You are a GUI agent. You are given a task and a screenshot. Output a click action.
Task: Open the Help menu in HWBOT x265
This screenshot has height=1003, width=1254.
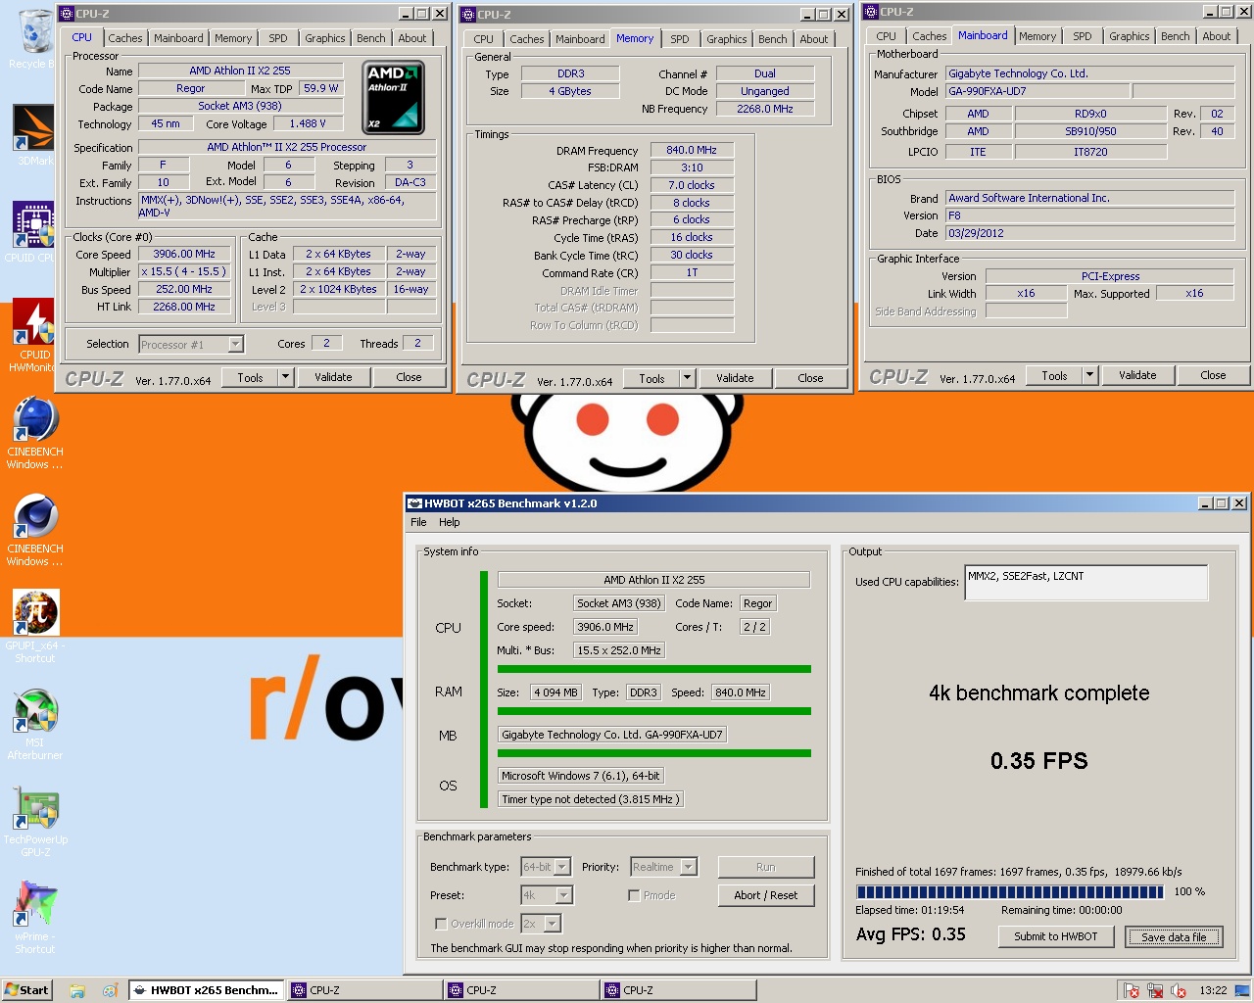(x=450, y=522)
